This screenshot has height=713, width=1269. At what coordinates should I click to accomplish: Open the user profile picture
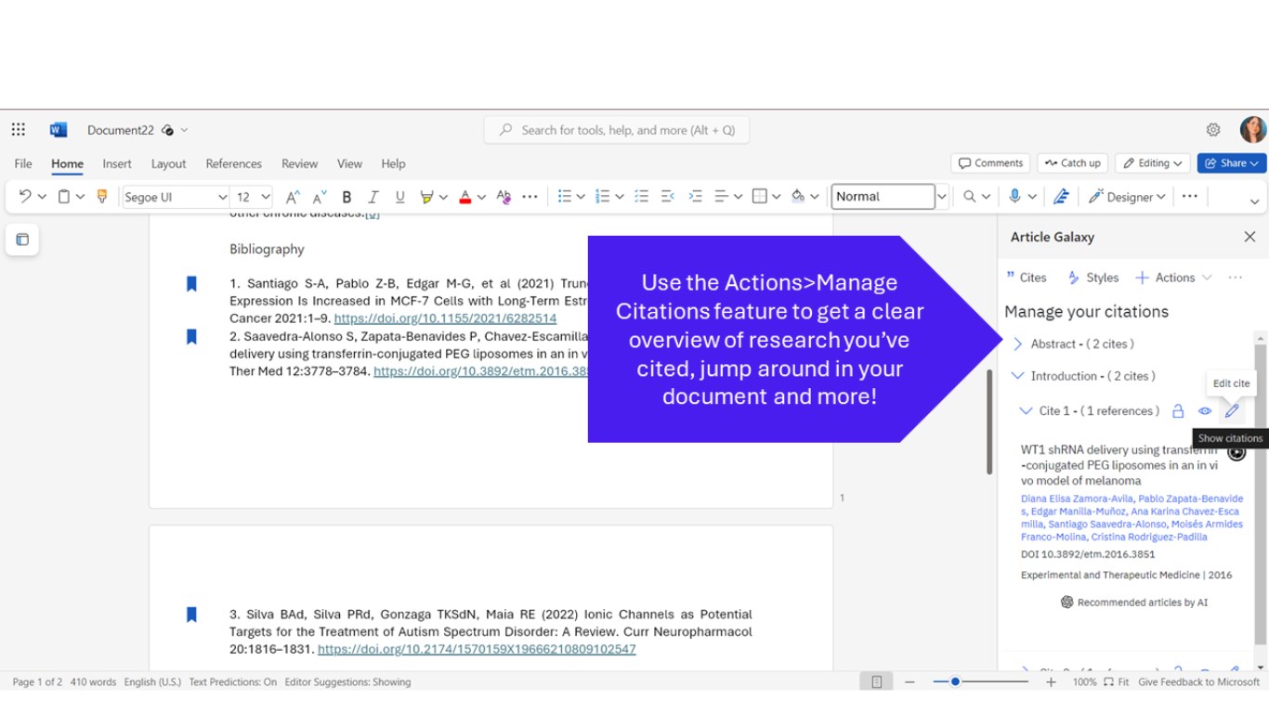1253,130
